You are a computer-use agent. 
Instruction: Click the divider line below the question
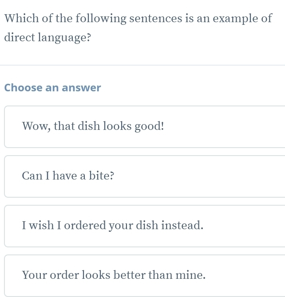[x=142, y=66]
